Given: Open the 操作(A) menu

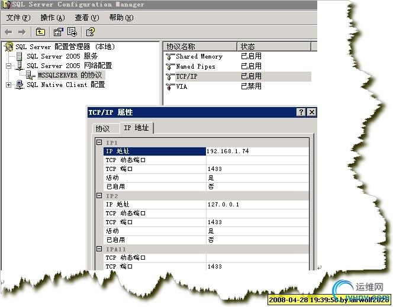Looking at the screenshot, I should (x=53, y=18).
